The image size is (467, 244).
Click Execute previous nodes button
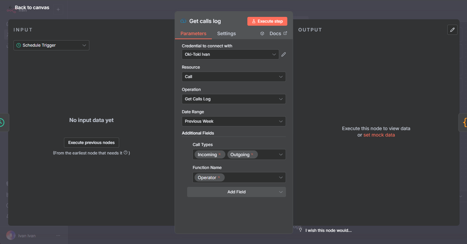click(x=91, y=143)
